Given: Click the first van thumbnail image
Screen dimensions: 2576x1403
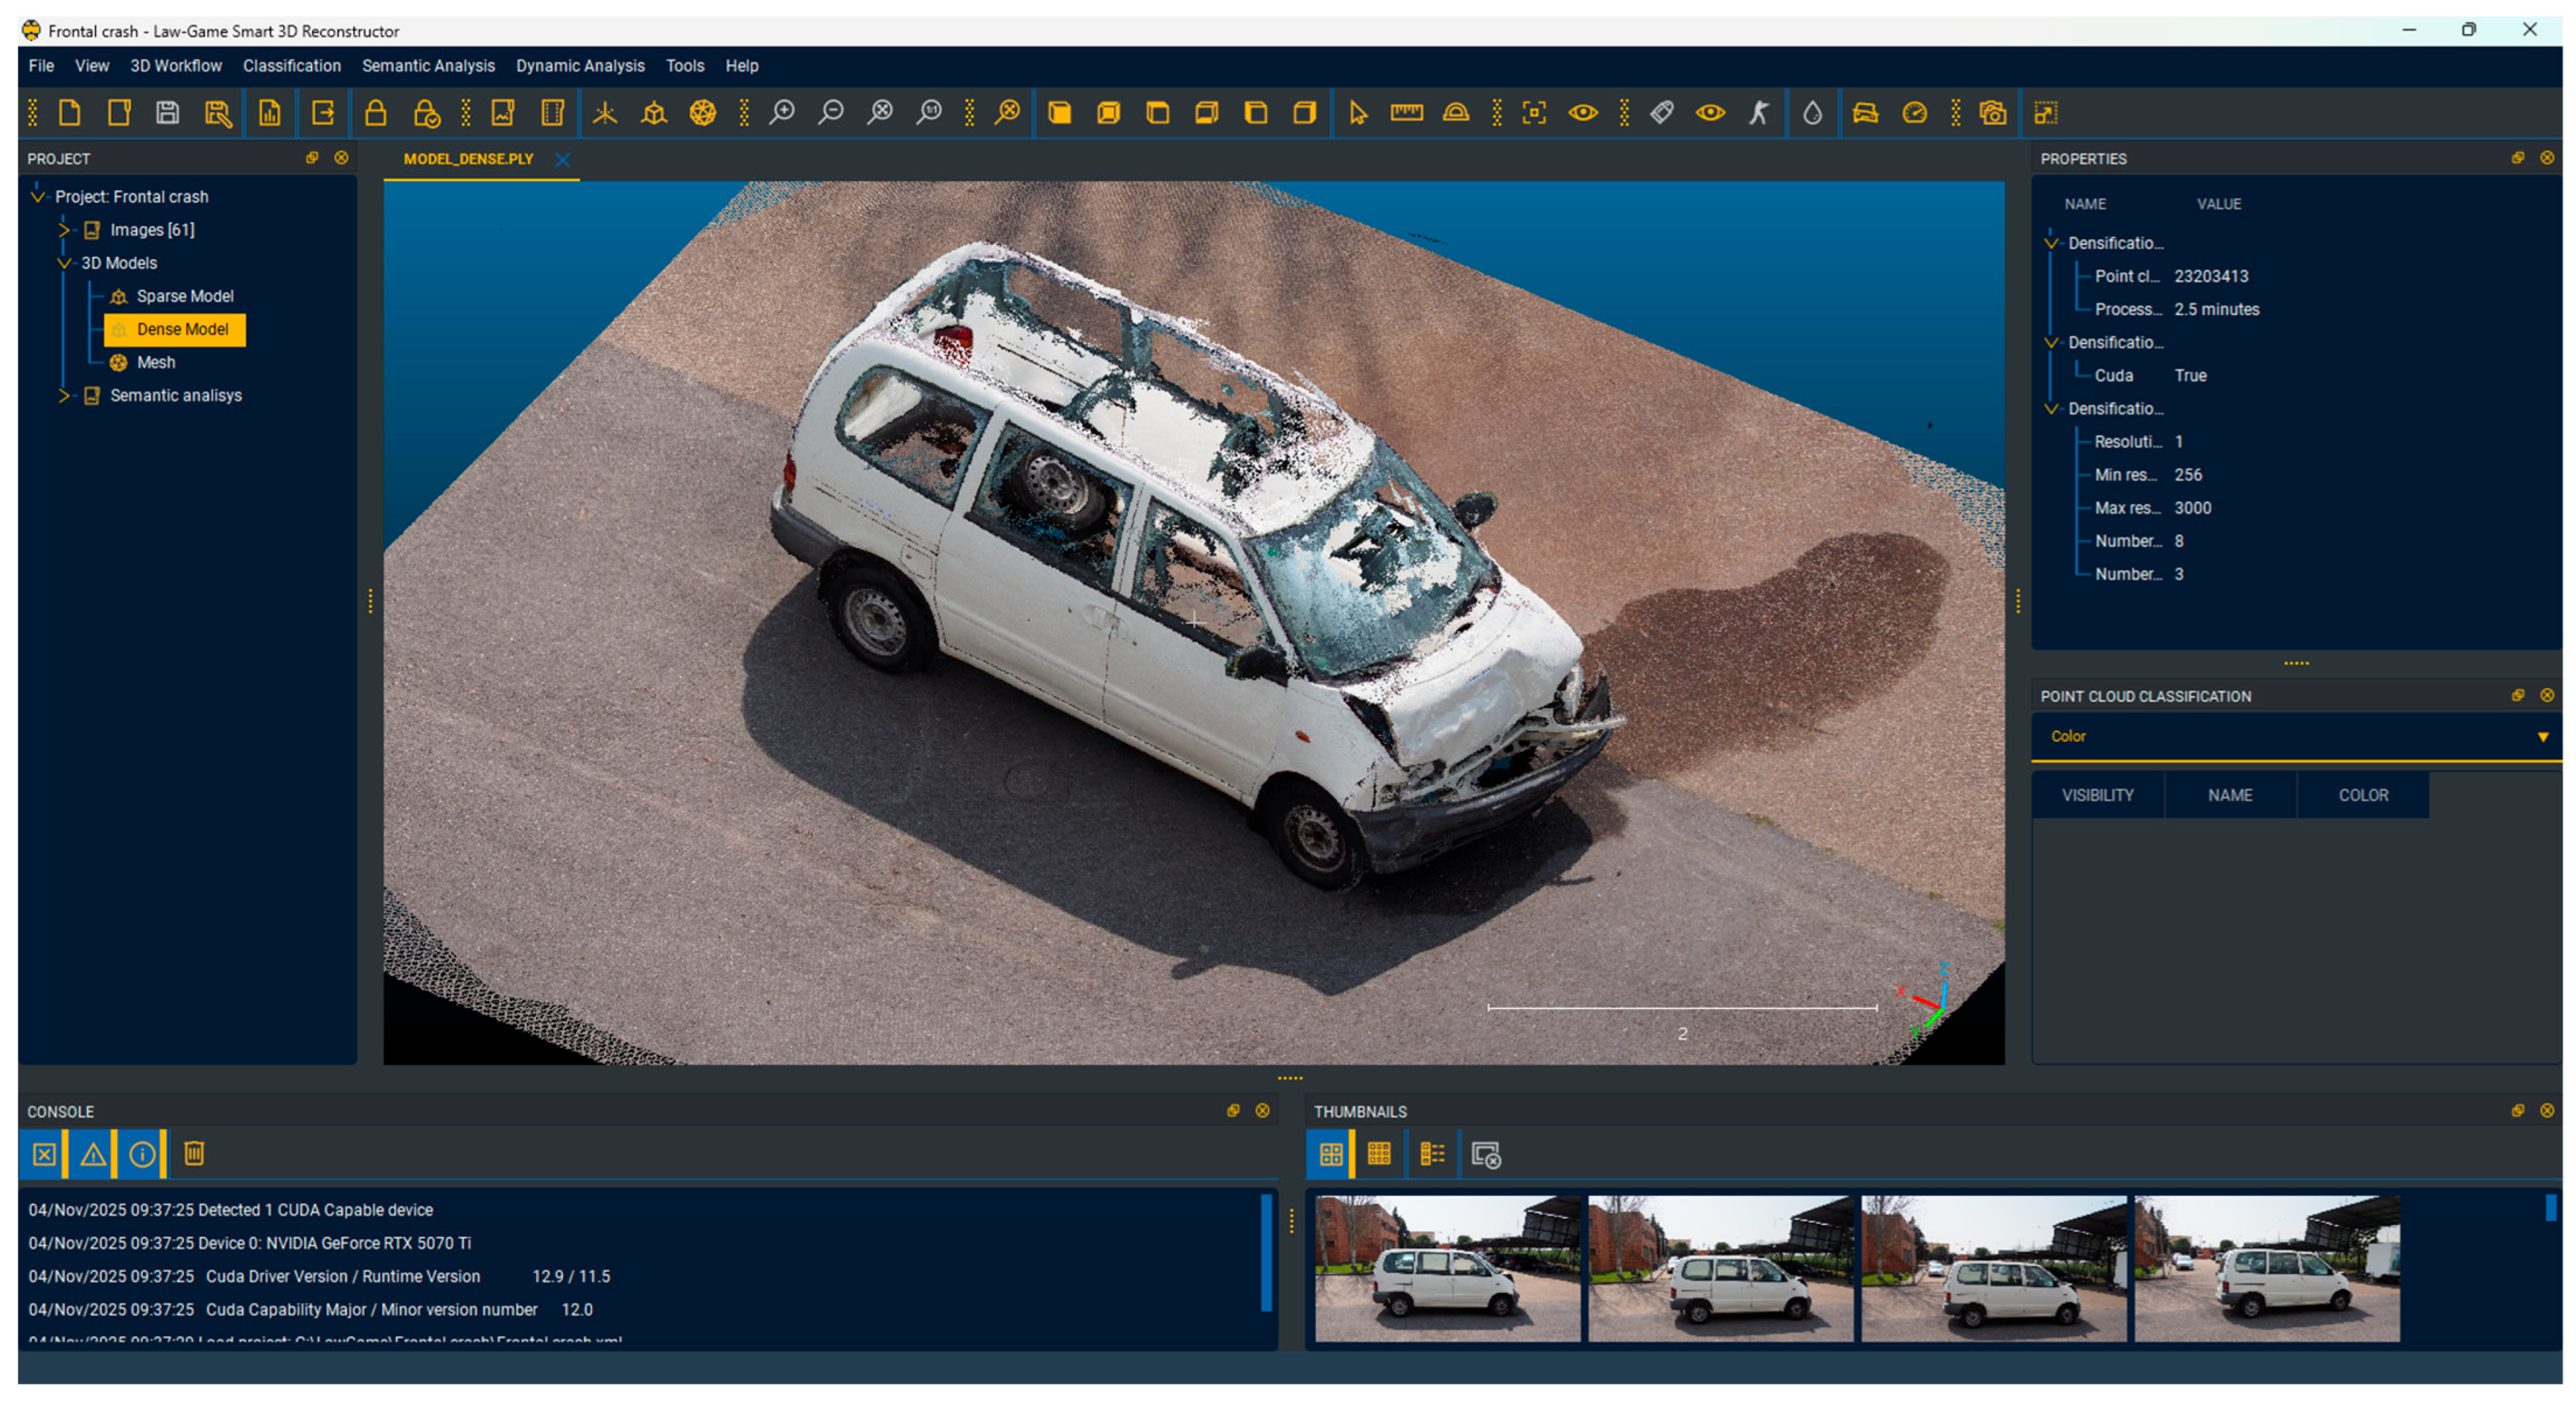Looking at the screenshot, I should tap(1446, 1268).
